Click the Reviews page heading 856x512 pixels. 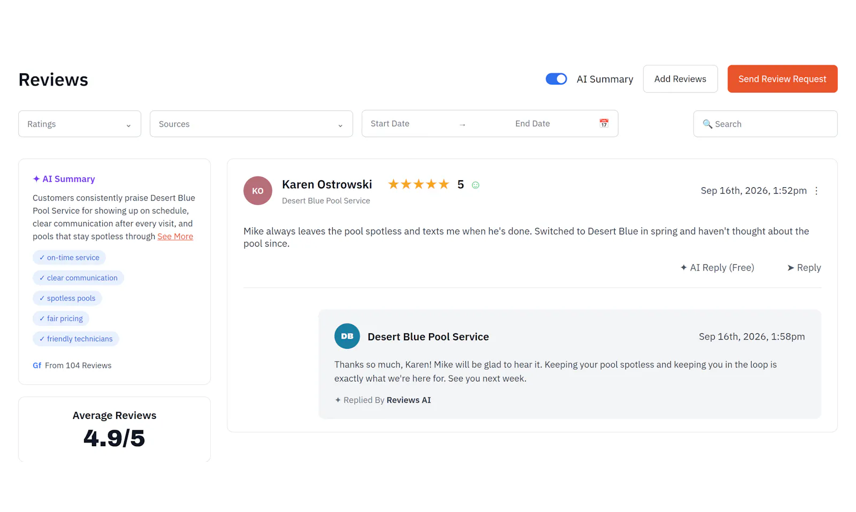(53, 80)
